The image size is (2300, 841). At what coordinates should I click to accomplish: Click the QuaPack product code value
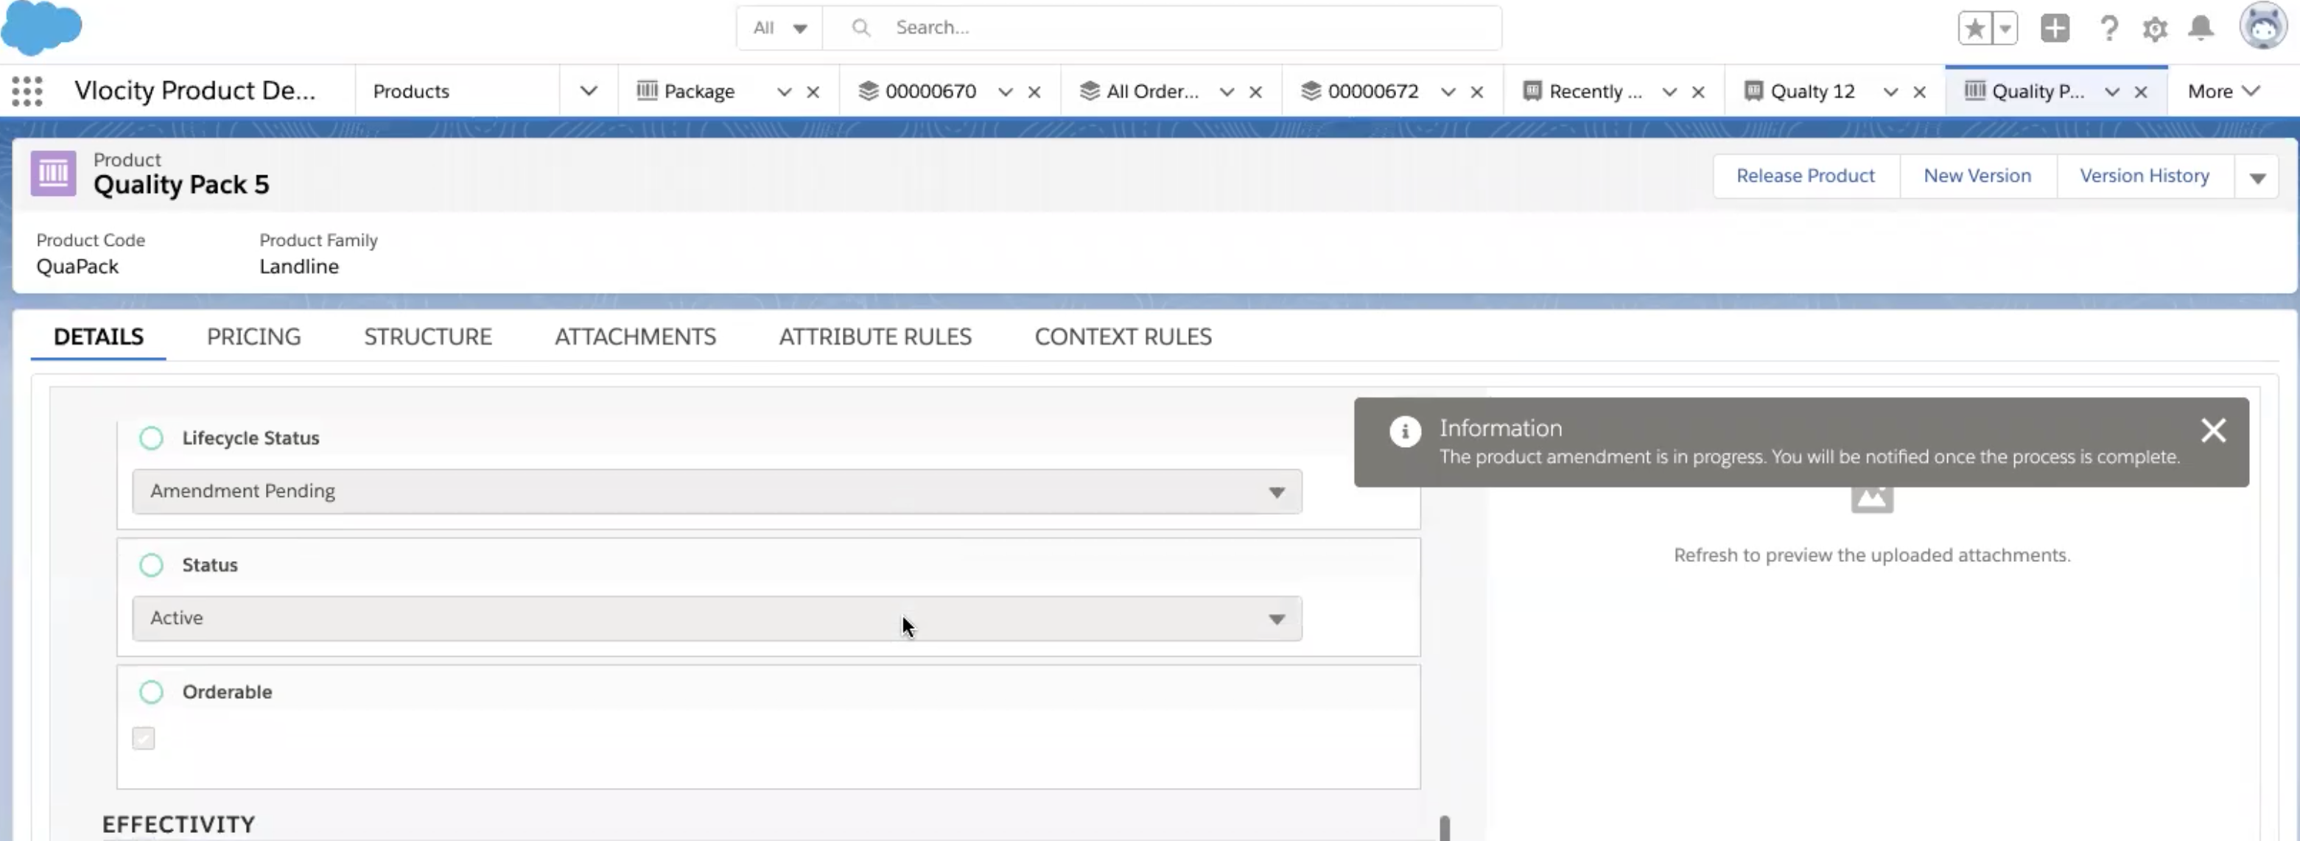coord(77,266)
